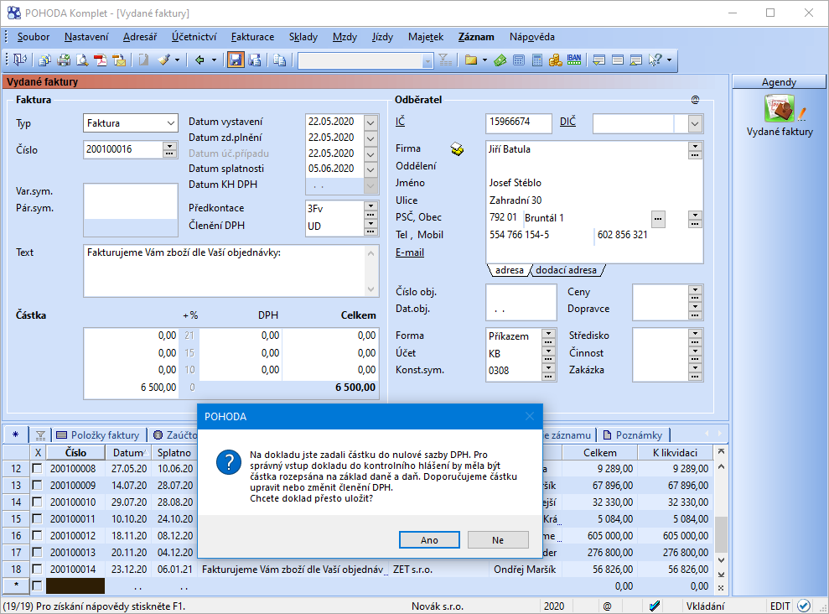Click the Číslo obj. input field
Viewport: 829px width, 614px height.
[x=521, y=293]
